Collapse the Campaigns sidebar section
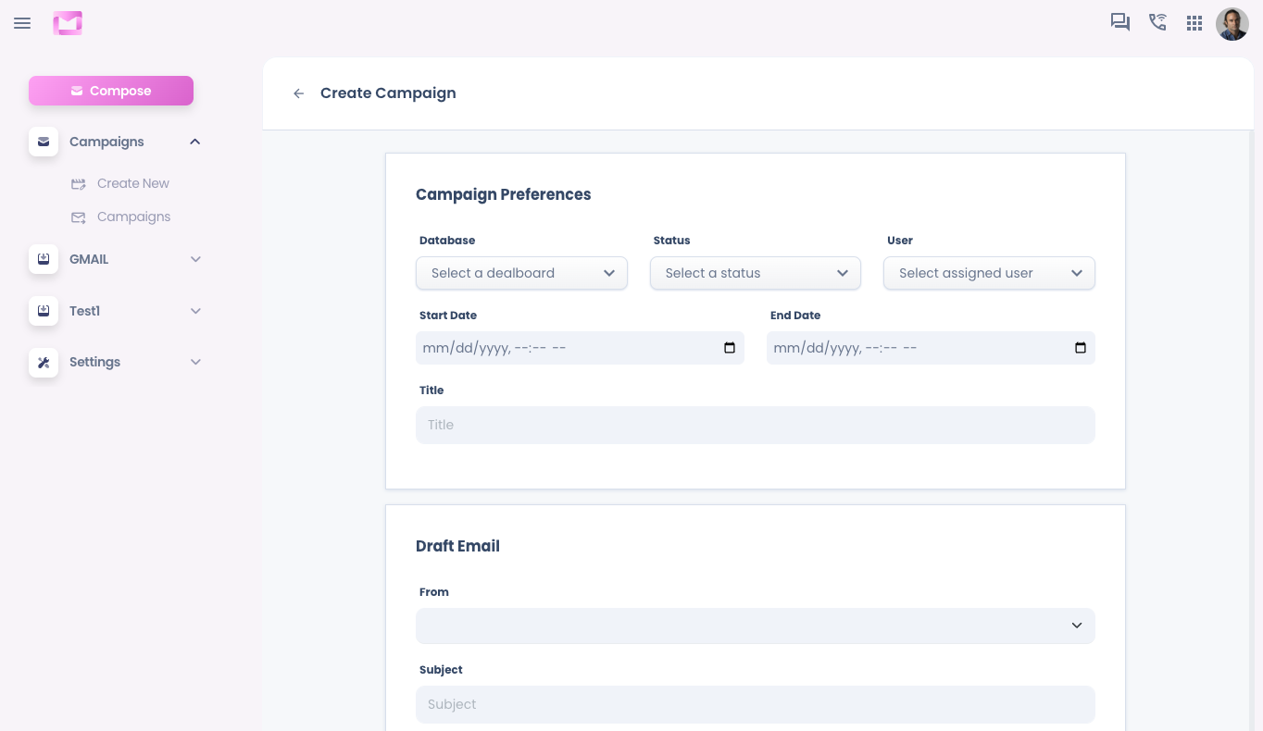Viewport: 1263px width, 731px height. 194,142
